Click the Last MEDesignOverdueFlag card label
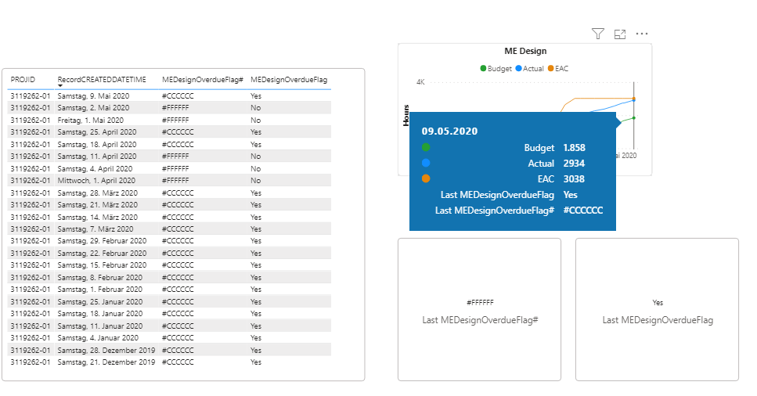 (x=658, y=320)
